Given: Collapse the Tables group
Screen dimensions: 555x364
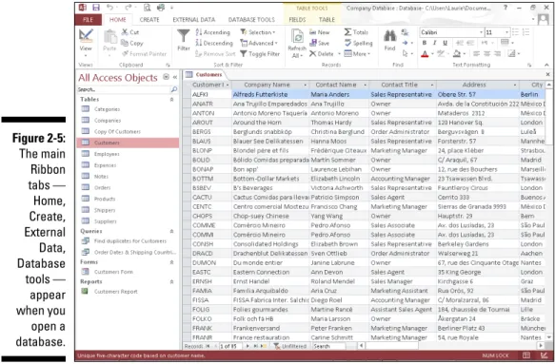Looking at the screenshot, I should [x=171, y=100].
